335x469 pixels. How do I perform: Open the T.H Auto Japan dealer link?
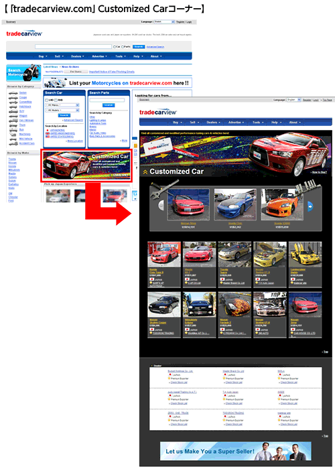click(x=230, y=392)
